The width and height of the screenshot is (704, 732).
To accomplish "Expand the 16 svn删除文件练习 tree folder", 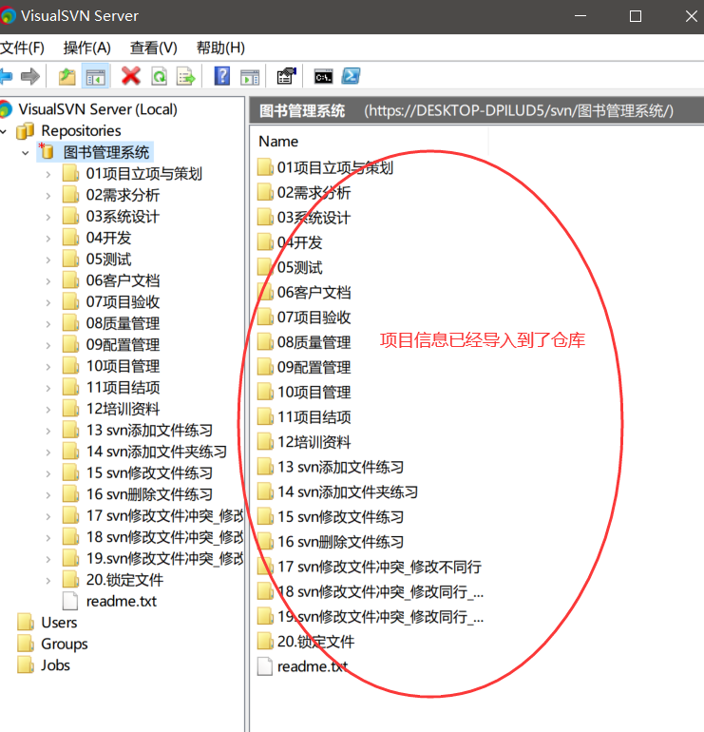I will point(48,495).
